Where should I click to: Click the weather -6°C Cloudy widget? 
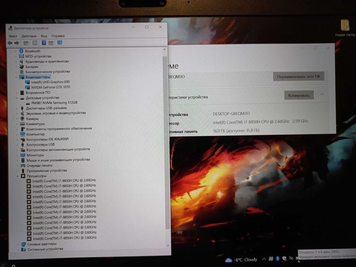[x=241, y=259]
